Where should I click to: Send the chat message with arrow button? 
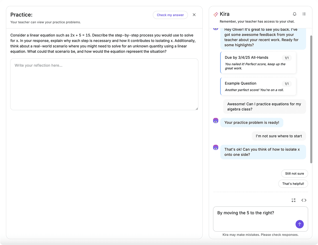click(x=300, y=224)
